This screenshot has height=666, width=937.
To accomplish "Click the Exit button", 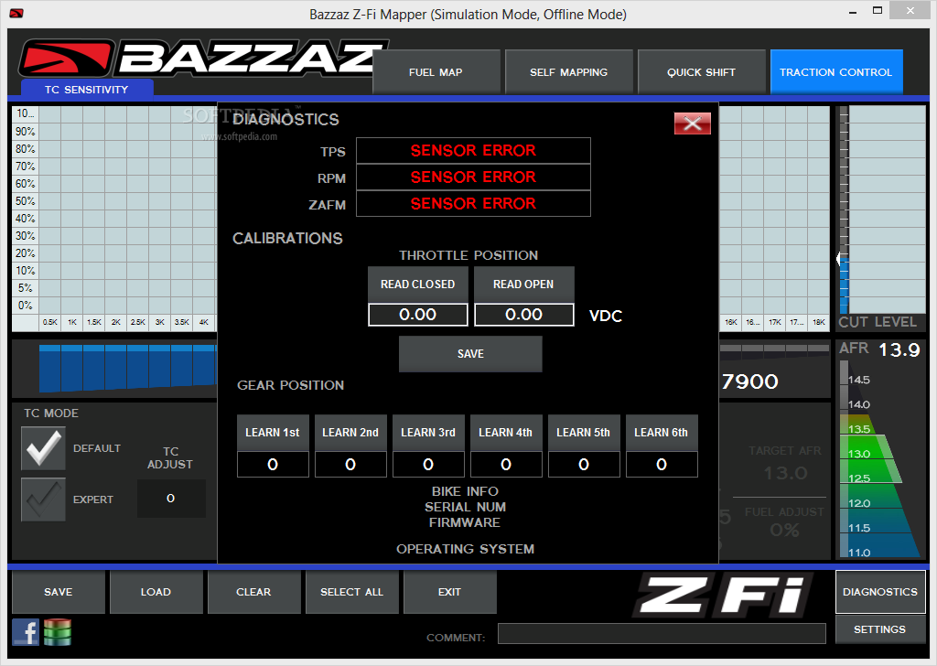I will (450, 592).
